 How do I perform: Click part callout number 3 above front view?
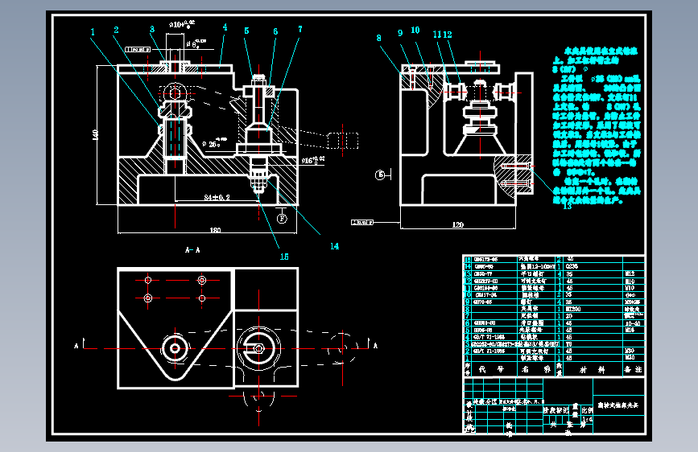(152, 30)
